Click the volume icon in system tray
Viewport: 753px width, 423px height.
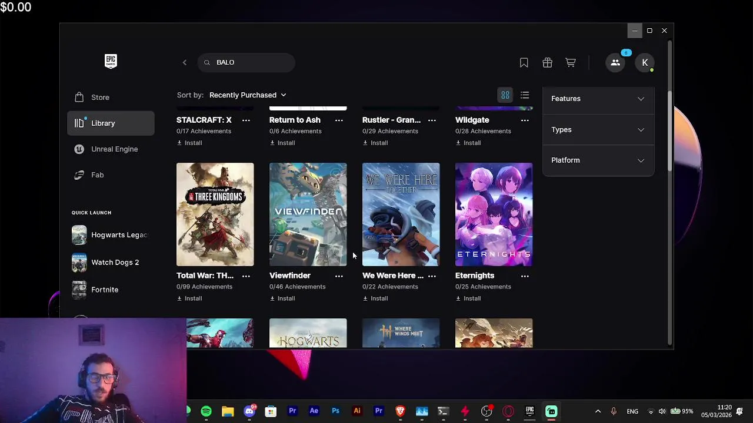pyautogui.click(x=662, y=411)
